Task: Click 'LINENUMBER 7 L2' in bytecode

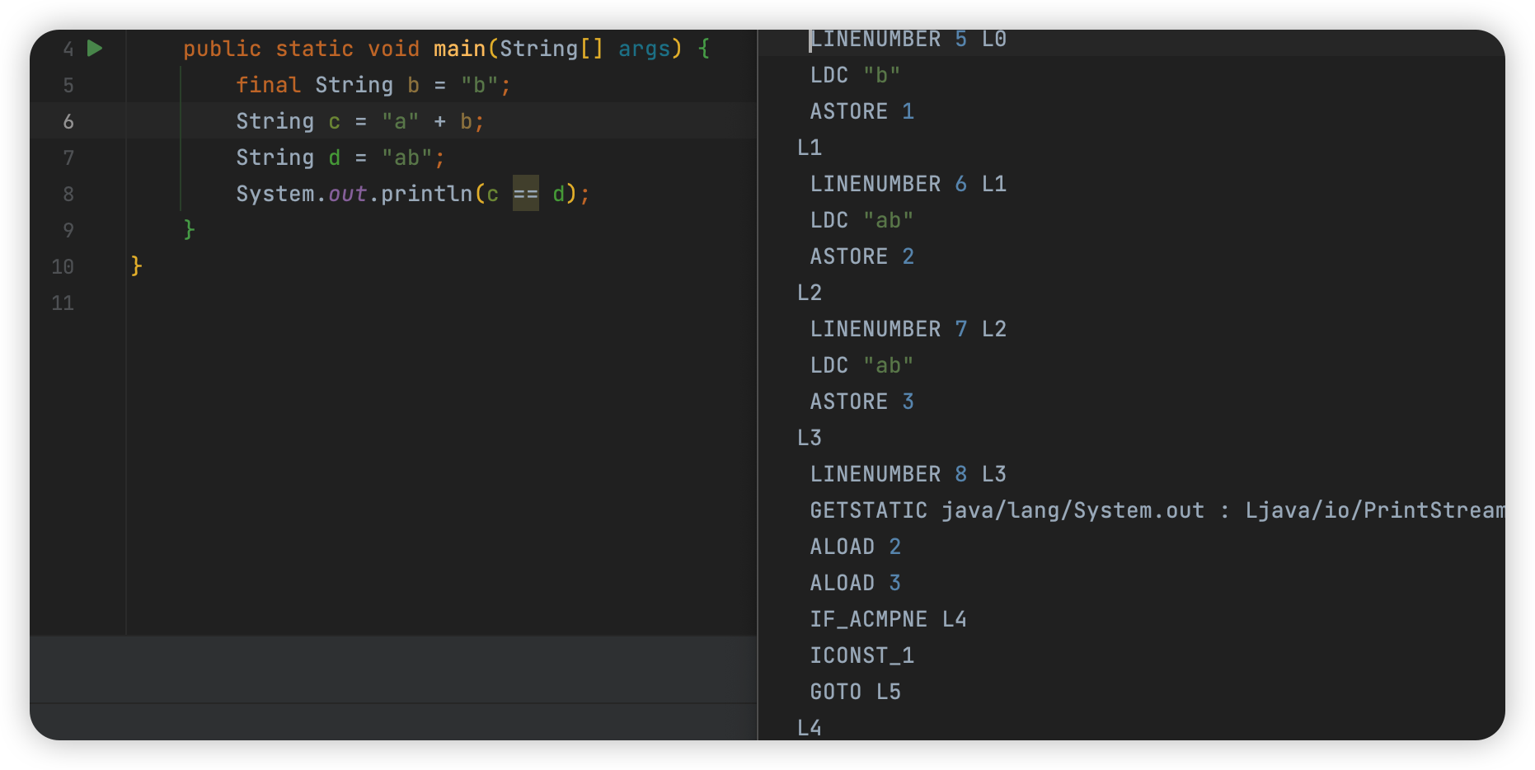Action: (x=908, y=329)
